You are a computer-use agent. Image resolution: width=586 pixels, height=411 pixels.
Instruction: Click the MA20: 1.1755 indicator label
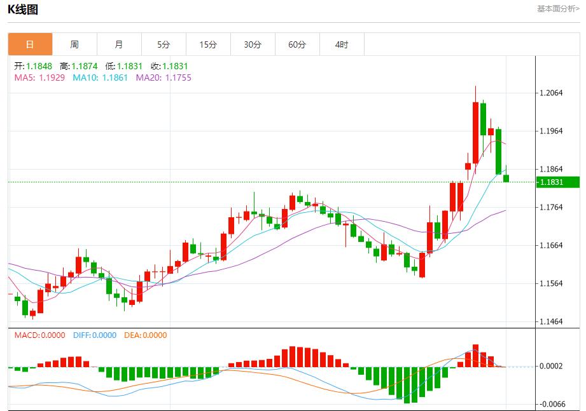164,77
